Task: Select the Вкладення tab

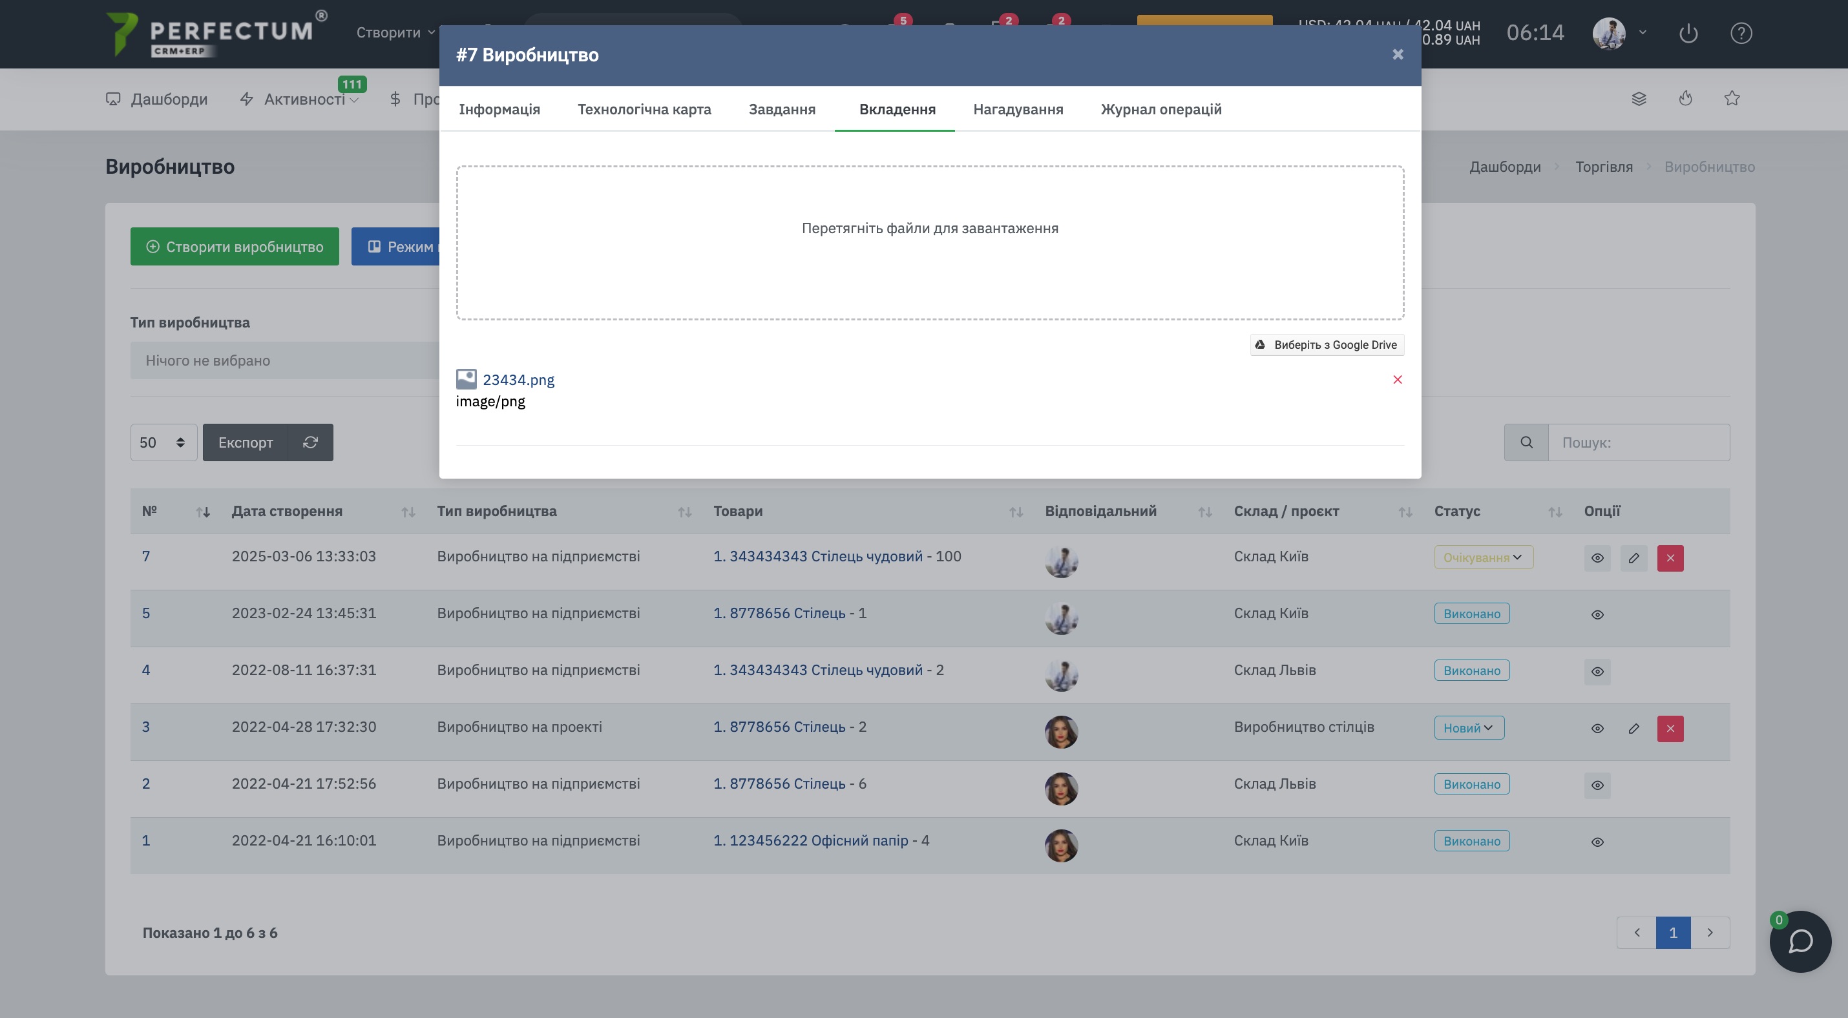Action: [897, 109]
